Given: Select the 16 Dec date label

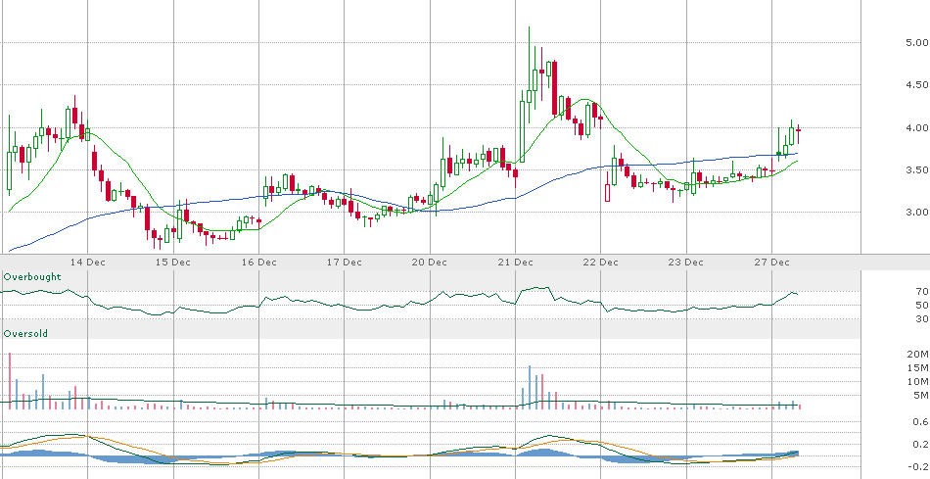Looking at the screenshot, I should point(259,263).
